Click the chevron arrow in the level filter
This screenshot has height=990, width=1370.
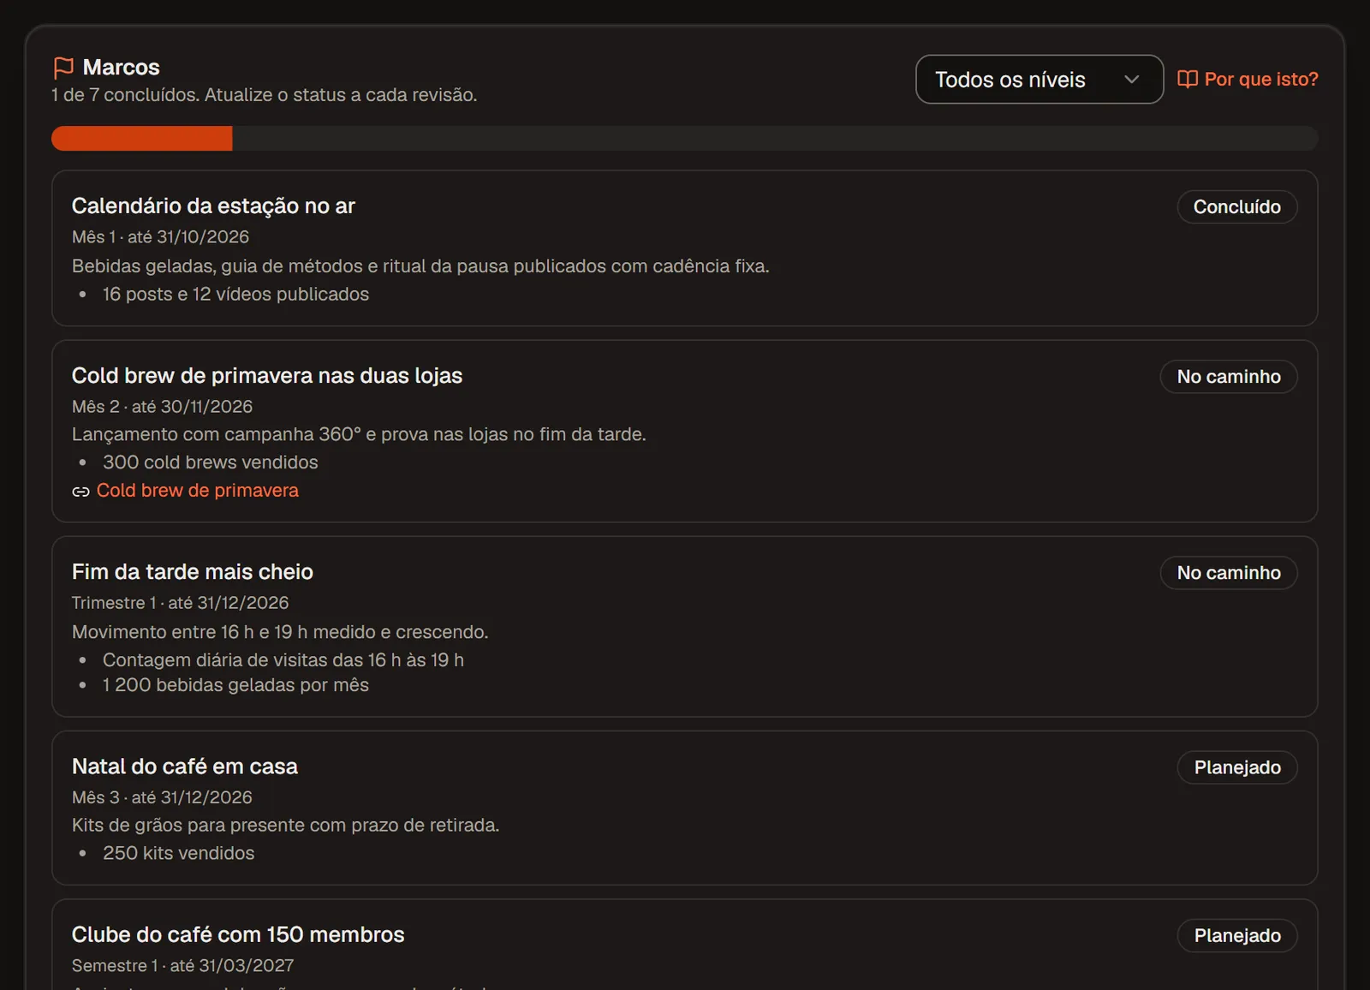click(1131, 80)
